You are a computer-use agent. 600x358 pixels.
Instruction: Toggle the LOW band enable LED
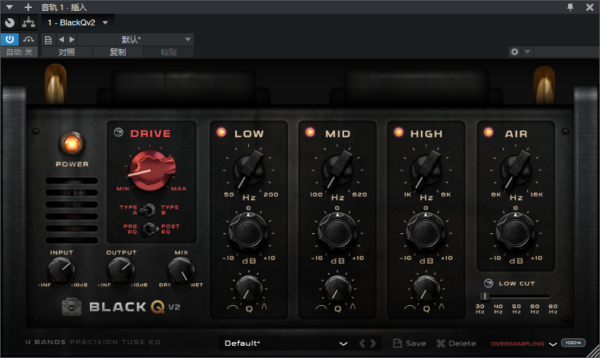(x=221, y=133)
